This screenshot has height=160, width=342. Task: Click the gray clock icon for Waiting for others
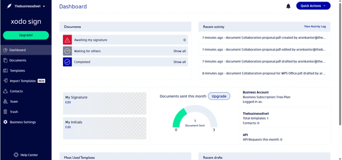tap(67, 51)
